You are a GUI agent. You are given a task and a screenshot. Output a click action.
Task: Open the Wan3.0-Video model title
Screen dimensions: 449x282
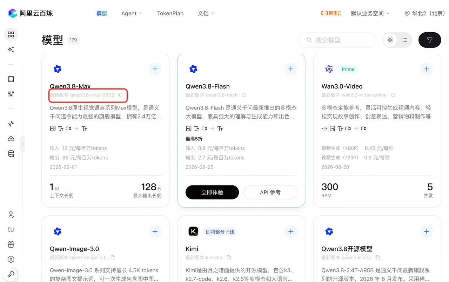click(342, 86)
